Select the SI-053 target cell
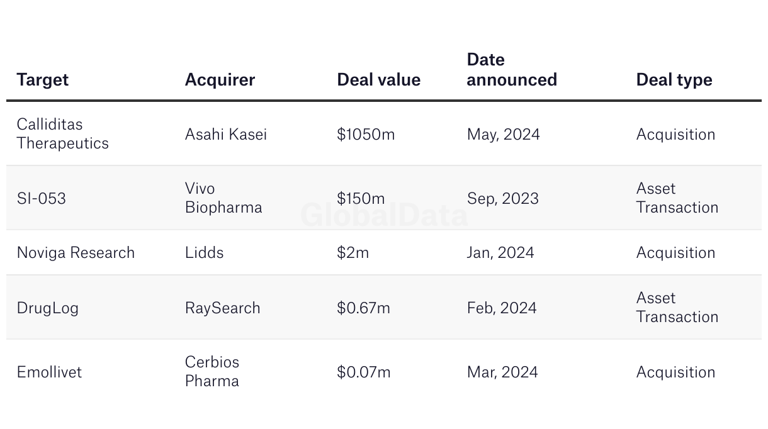Image resolution: width=768 pixels, height=429 pixels. (41, 199)
